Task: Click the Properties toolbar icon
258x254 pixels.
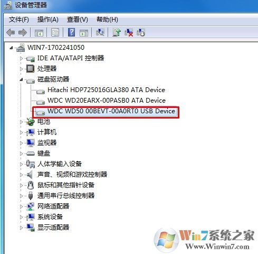Action: point(55,32)
